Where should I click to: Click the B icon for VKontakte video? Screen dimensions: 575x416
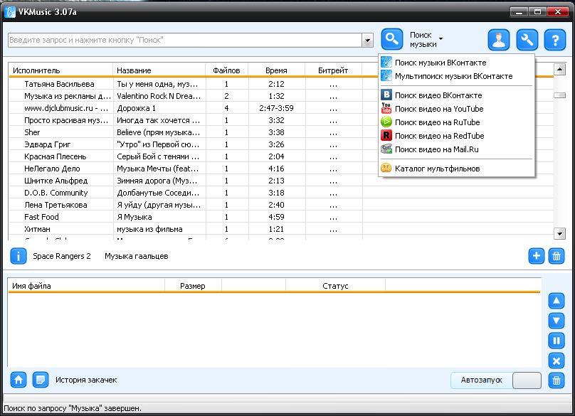point(386,95)
